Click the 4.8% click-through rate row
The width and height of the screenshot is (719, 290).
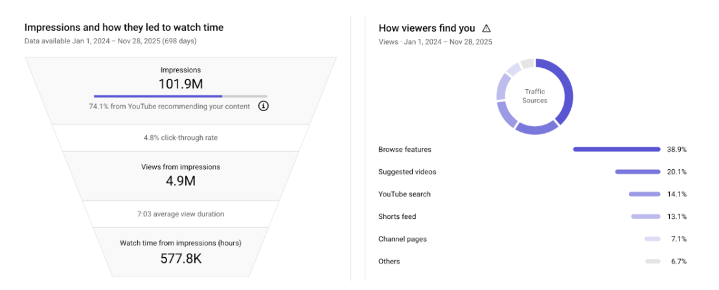point(181,138)
